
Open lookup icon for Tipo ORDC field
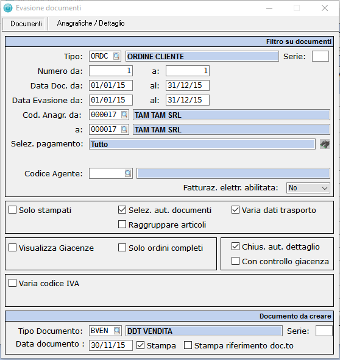pos(116,56)
